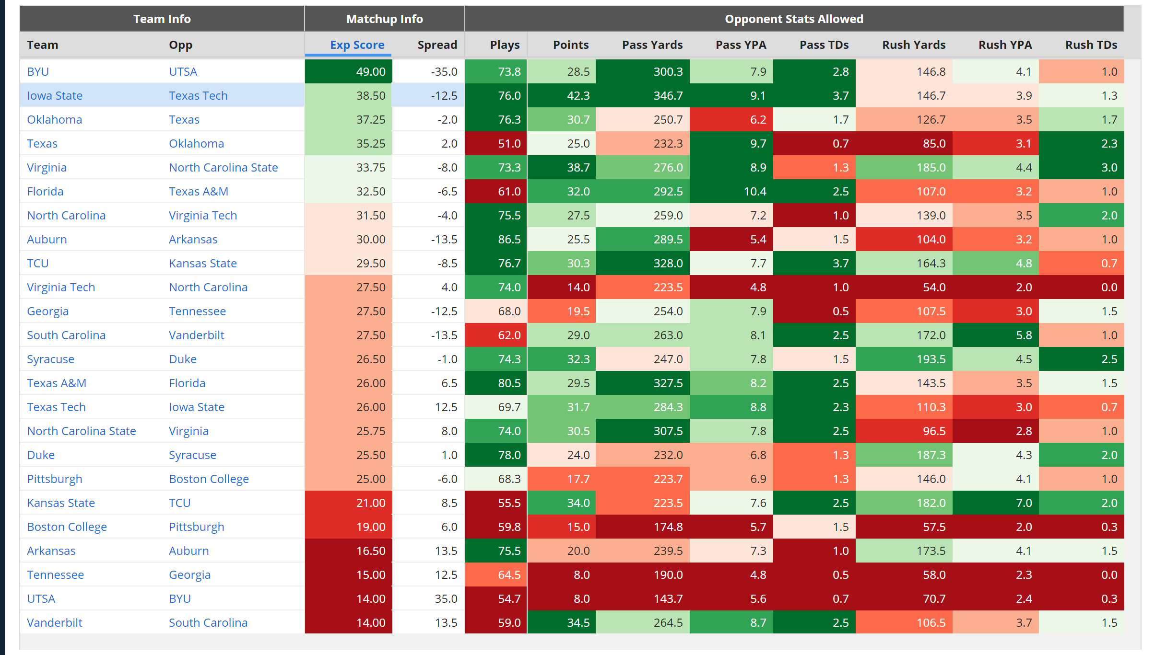1155x655 pixels.
Task: Open the North Carolina team link
Action: click(x=66, y=215)
